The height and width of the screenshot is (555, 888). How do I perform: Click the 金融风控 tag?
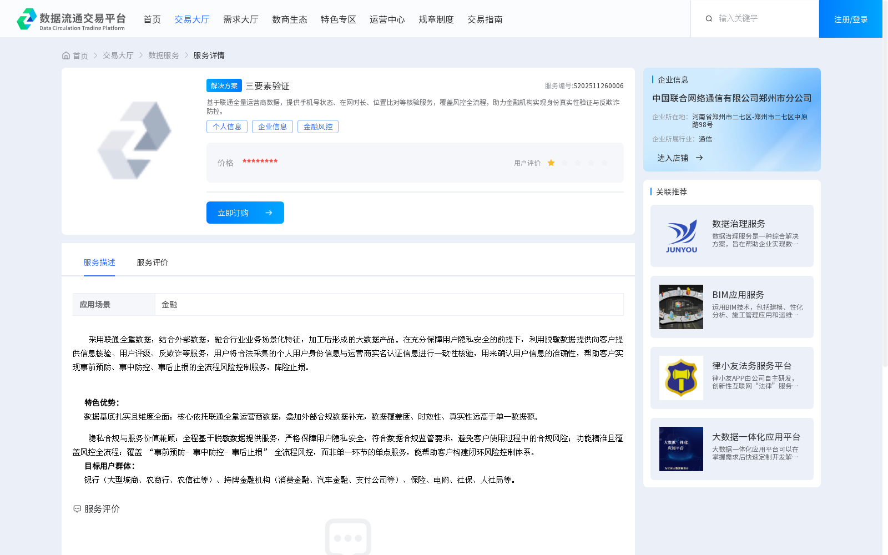tap(318, 127)
